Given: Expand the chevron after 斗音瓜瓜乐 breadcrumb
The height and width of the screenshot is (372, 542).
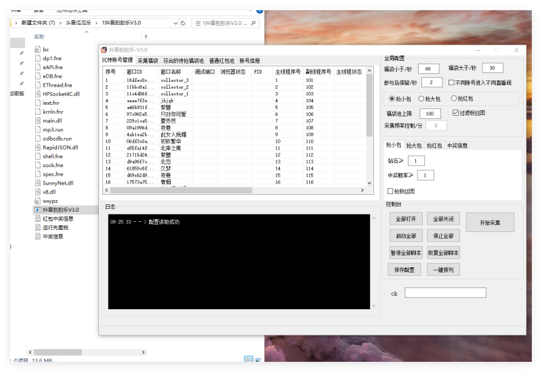Looking at the screenshot, I should [x=96, y=23].
